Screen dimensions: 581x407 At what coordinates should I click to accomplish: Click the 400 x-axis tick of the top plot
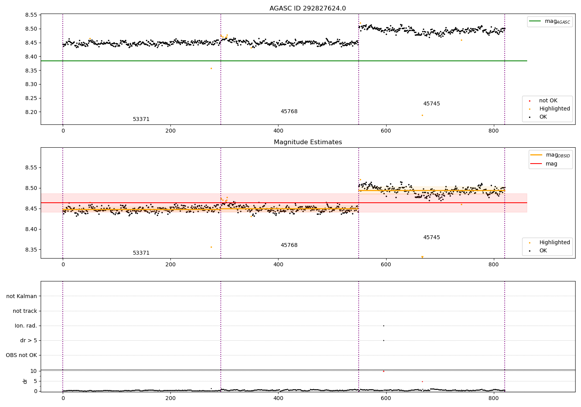(x=278, y=131)
